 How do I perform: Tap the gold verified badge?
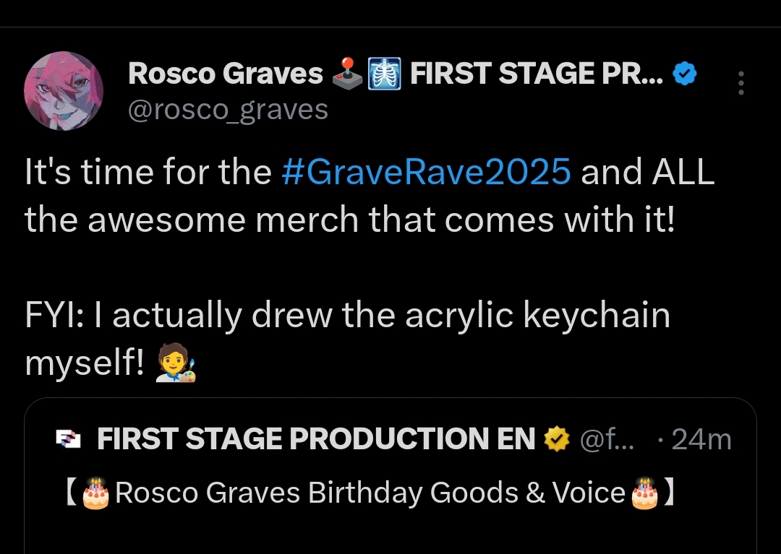click(555, 438)
